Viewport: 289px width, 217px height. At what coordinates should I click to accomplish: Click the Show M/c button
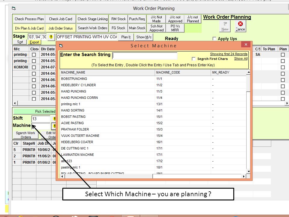(x=144, y=37)
